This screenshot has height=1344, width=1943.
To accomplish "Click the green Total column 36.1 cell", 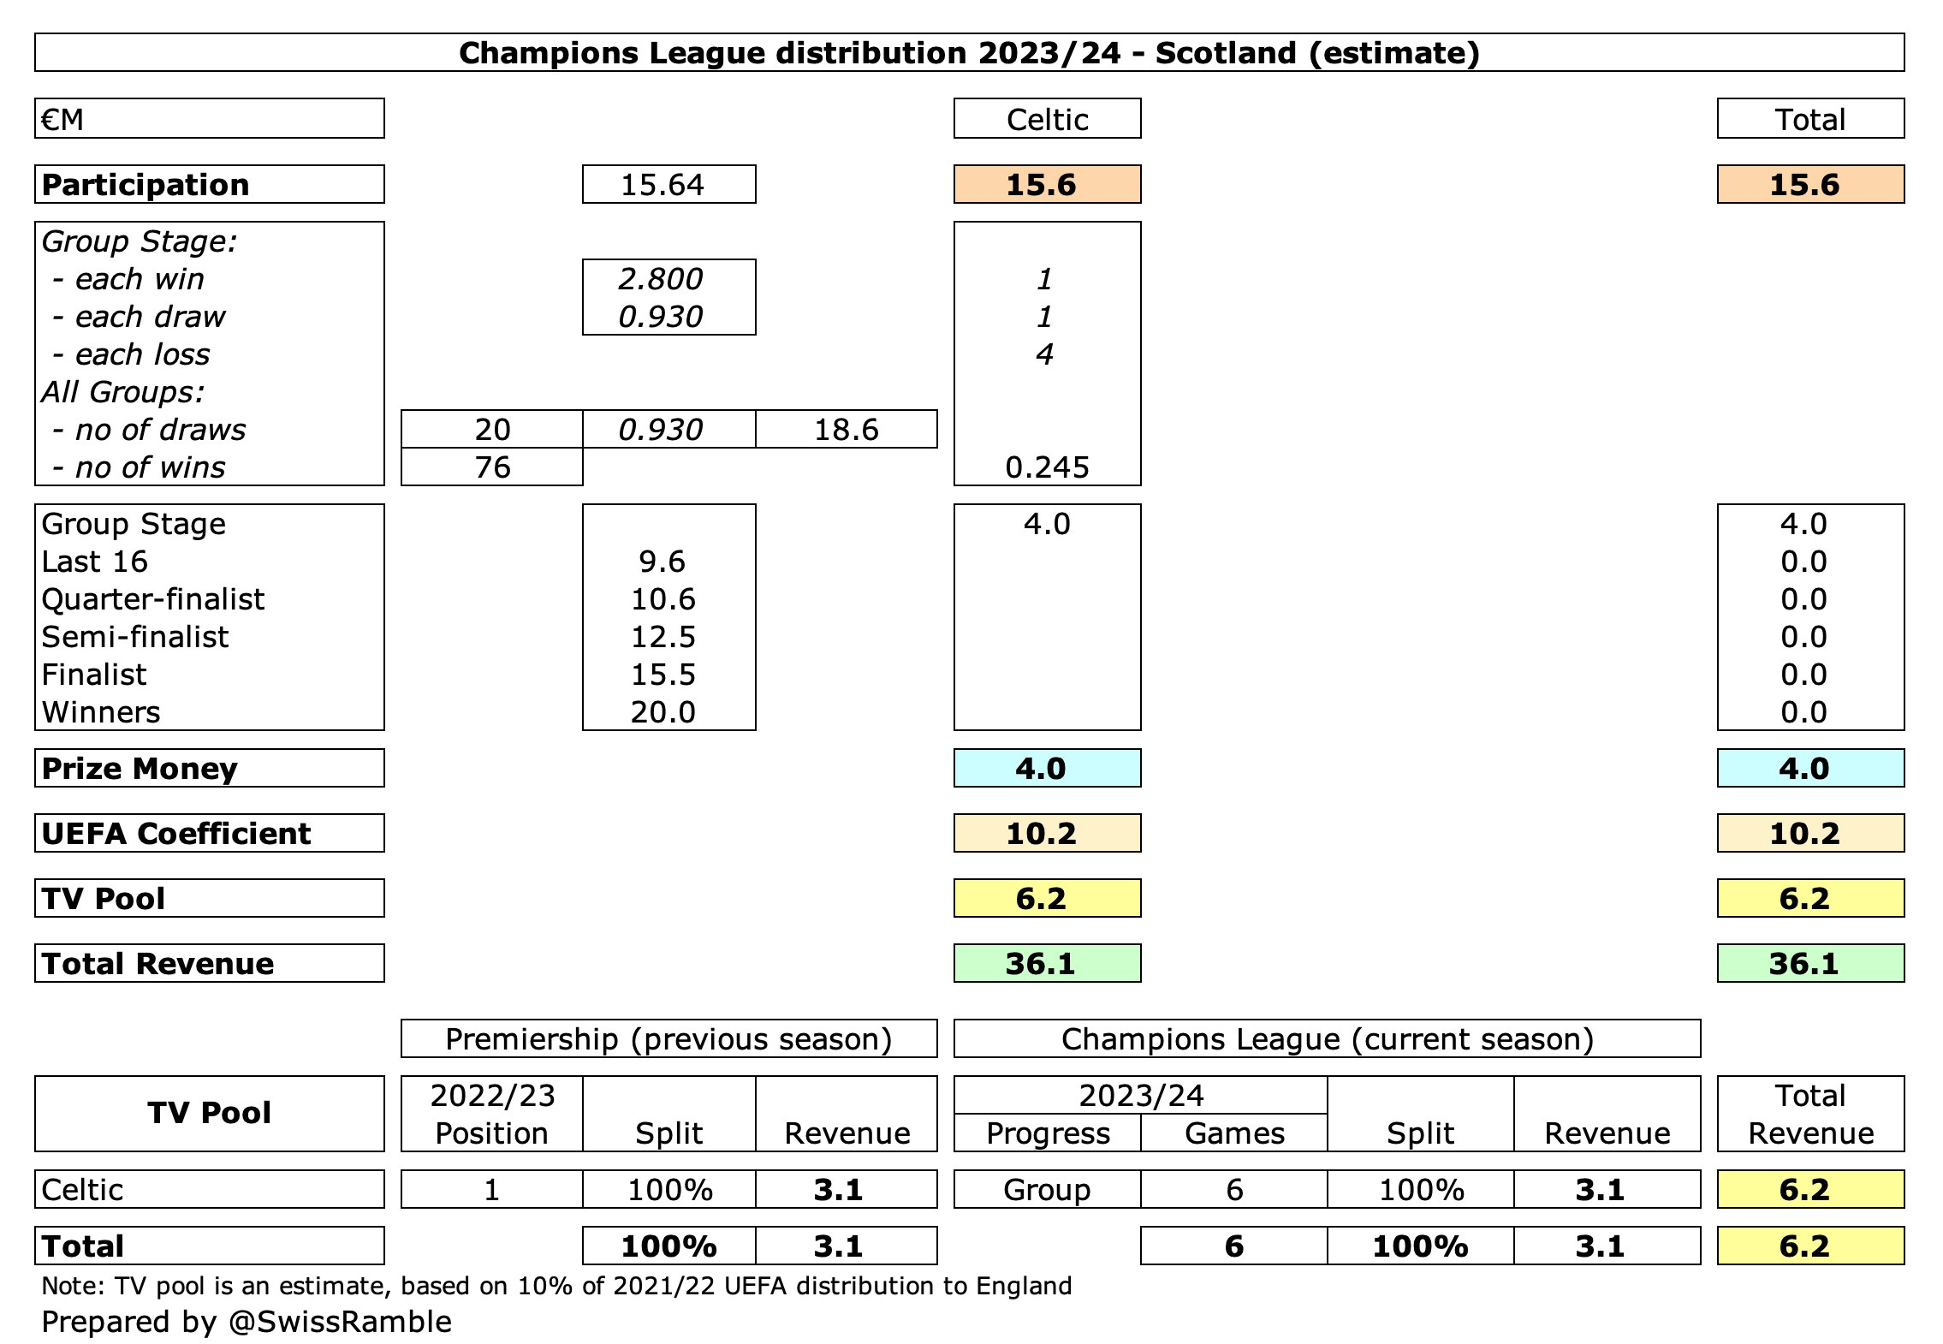I will tap(1810, 964).
